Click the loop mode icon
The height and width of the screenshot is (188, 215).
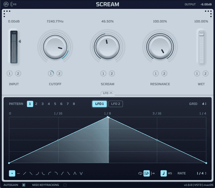click(140, 173)
